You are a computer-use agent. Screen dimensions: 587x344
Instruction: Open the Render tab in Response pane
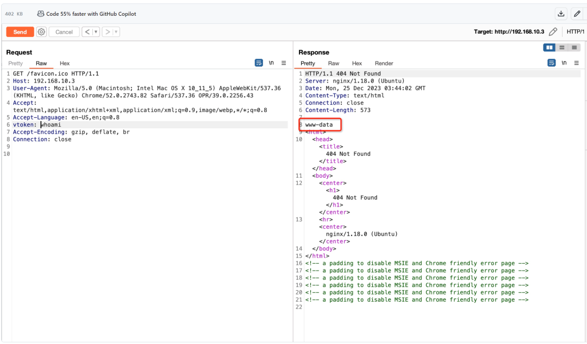tap(384, 63)
